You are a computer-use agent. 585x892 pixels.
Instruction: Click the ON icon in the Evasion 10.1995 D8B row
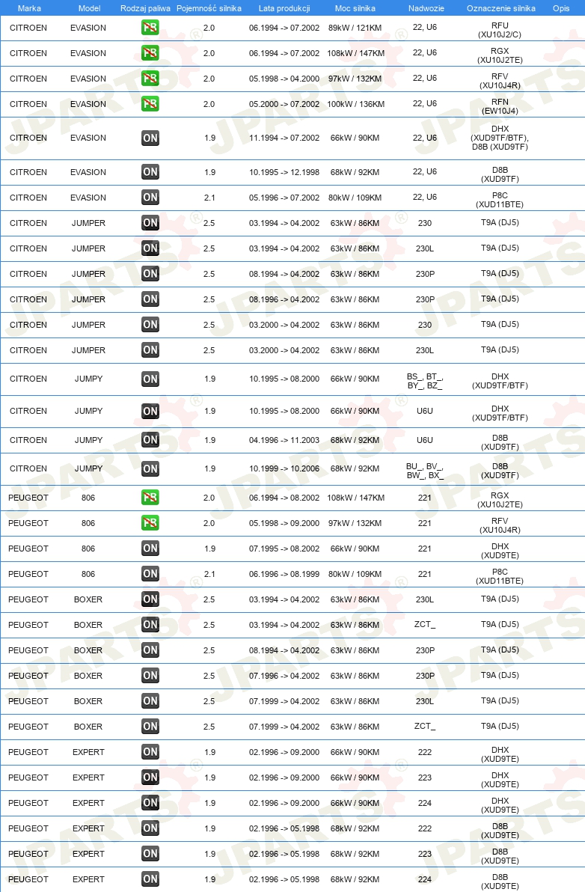[150, 172]
